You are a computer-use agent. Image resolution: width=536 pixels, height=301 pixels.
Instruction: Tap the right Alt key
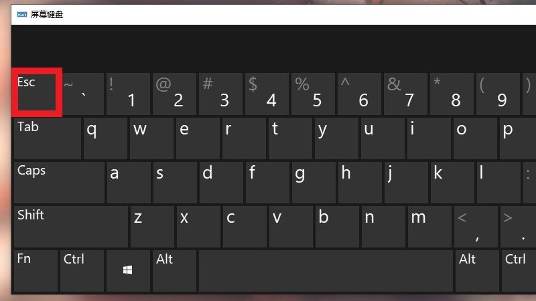click(x=476, y=271)
